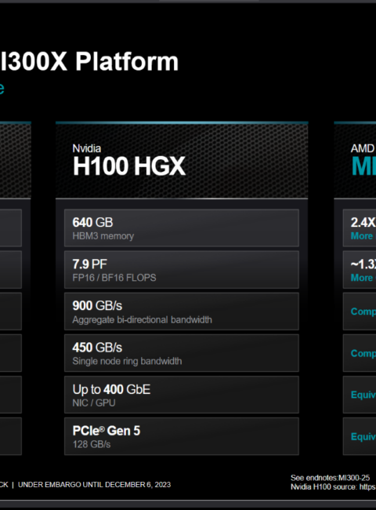This screenshot has height=510, width=376.
Task: Select the 'HBM3 memory' caption
Action: point(103,236)
